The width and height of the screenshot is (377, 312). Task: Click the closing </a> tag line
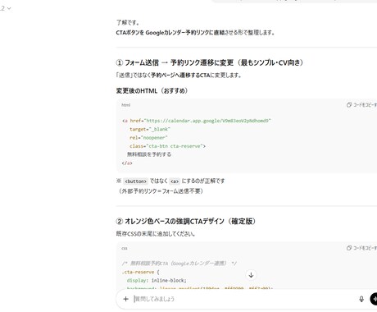coord(127,163)
